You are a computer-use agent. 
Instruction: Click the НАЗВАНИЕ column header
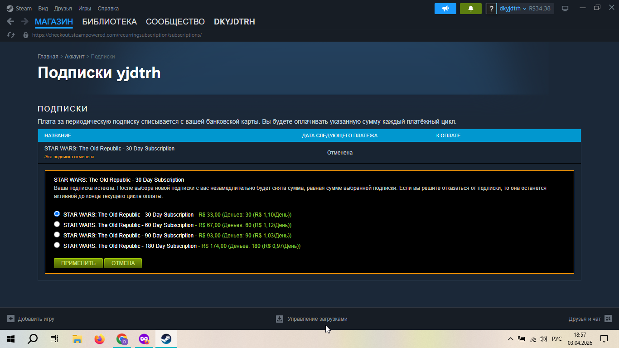point(58,135)
